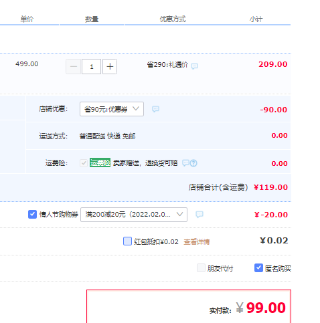
Task: Enable the 红包抵扣¥0.02 checkbox
Action: pyautogui.click(x=127, y=241)
